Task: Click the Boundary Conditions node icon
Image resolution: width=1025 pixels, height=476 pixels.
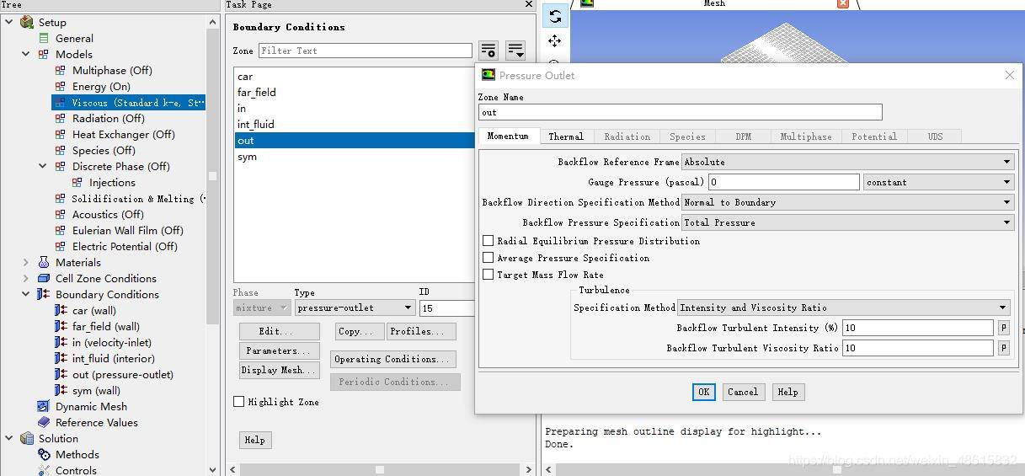Action: [44, 294]
